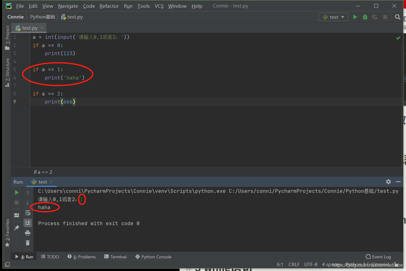Image resolution: width=406 pixels, height=271 pixels.
Task: Rerun test from the Run panel
Action: [17, 192]
